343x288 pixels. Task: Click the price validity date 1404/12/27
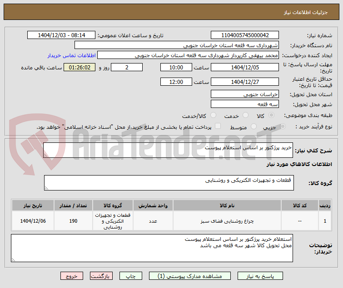(x=245, y=82)
